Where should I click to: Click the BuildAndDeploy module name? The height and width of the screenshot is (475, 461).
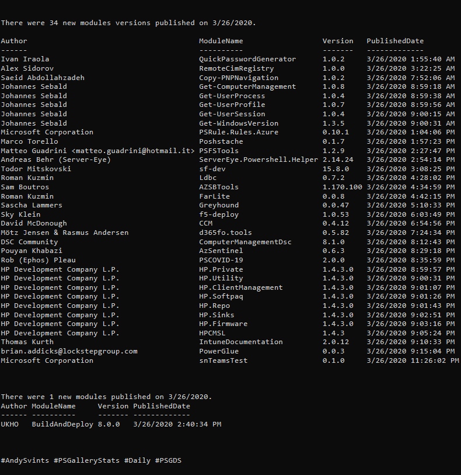(x=62, y=424)
